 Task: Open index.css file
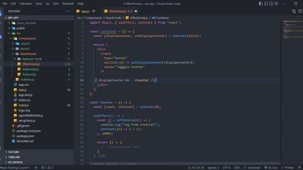[39, 100]
